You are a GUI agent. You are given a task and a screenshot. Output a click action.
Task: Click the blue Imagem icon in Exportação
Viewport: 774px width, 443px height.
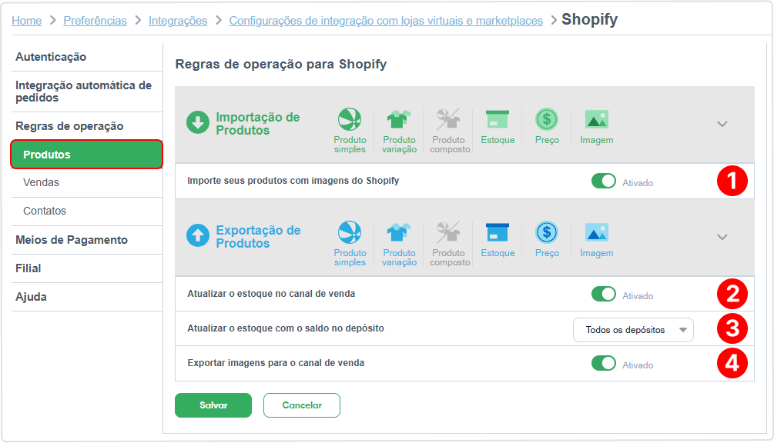tap(596, 232)
